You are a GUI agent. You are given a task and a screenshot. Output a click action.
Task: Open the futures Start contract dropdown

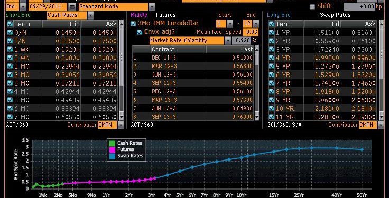230,24
